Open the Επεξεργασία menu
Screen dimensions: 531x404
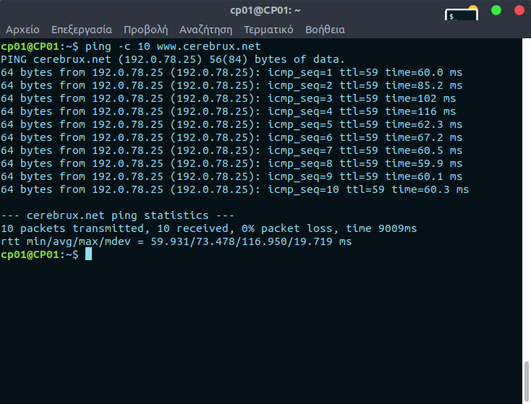[81, 30]
